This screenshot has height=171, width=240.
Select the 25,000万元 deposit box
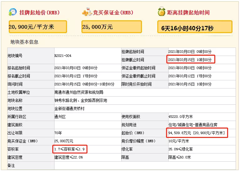(112, 27)
